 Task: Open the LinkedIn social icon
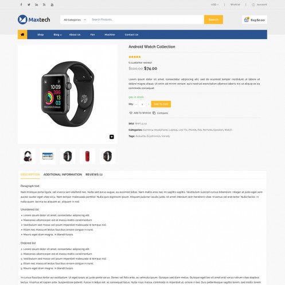coord(37,5)
